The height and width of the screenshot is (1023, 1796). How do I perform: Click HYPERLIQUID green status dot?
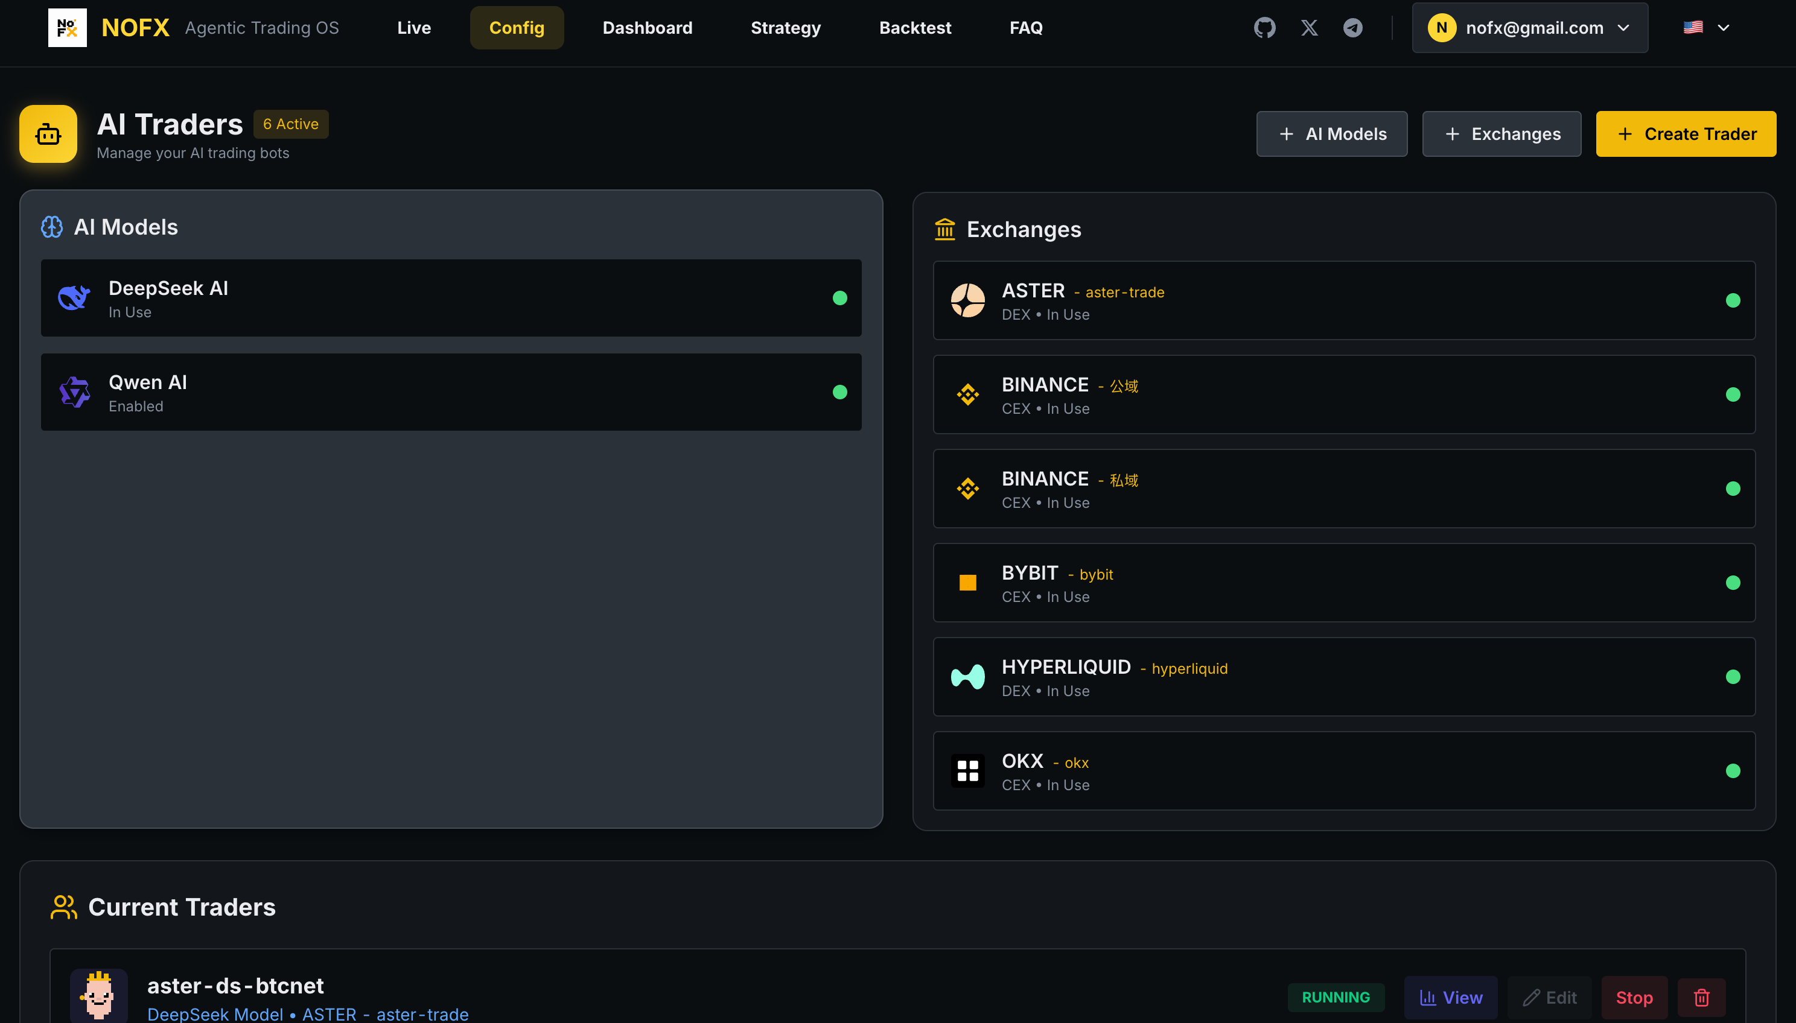coord(1733,677)
